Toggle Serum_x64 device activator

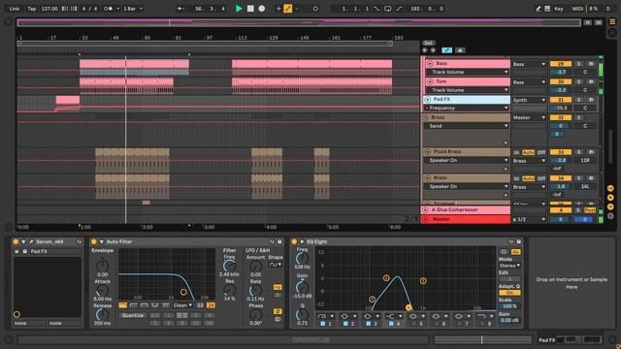coord(16,241)
